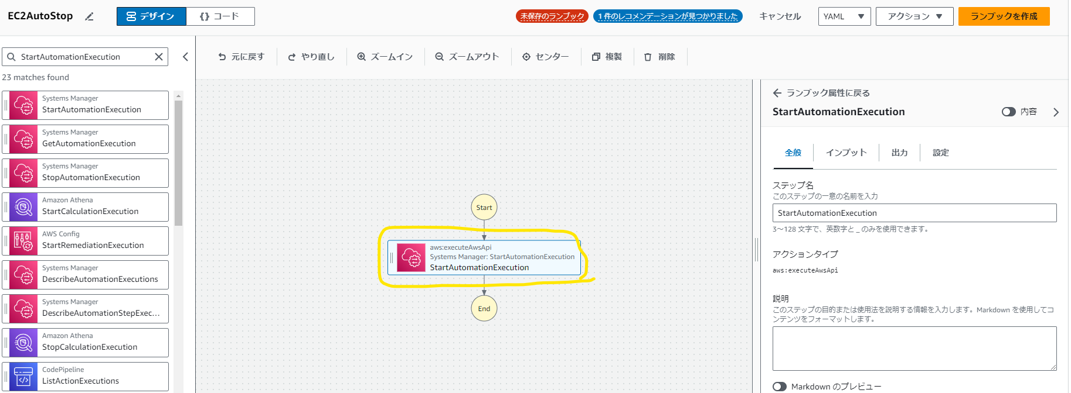Viewport: 1071px width, 393px height.
Task: Select the DescribeAutomationStepExec… action icon
Action: pos(23,309)
